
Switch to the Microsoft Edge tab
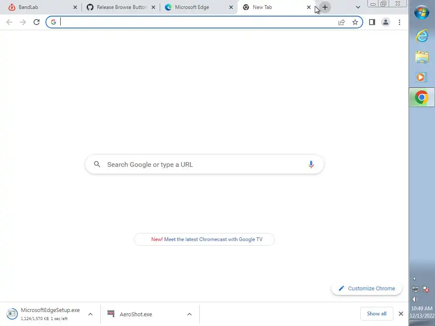tap(199, 7)
